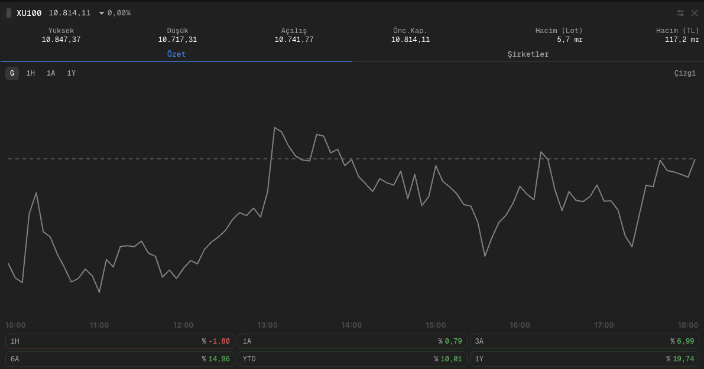The image size is (704, 369).
Task: Select the 3A performance box showing 6,99
Action: 584,341
